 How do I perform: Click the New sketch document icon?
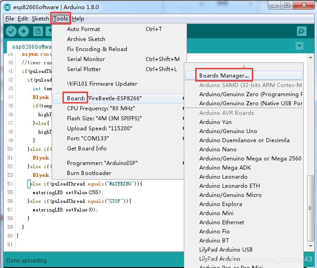[38, 31]
